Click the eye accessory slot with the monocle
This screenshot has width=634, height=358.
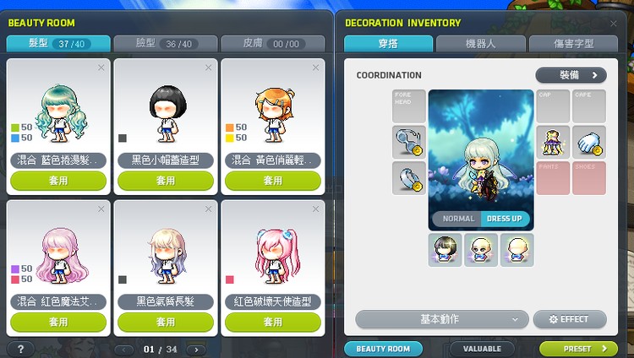click(409, 142)
